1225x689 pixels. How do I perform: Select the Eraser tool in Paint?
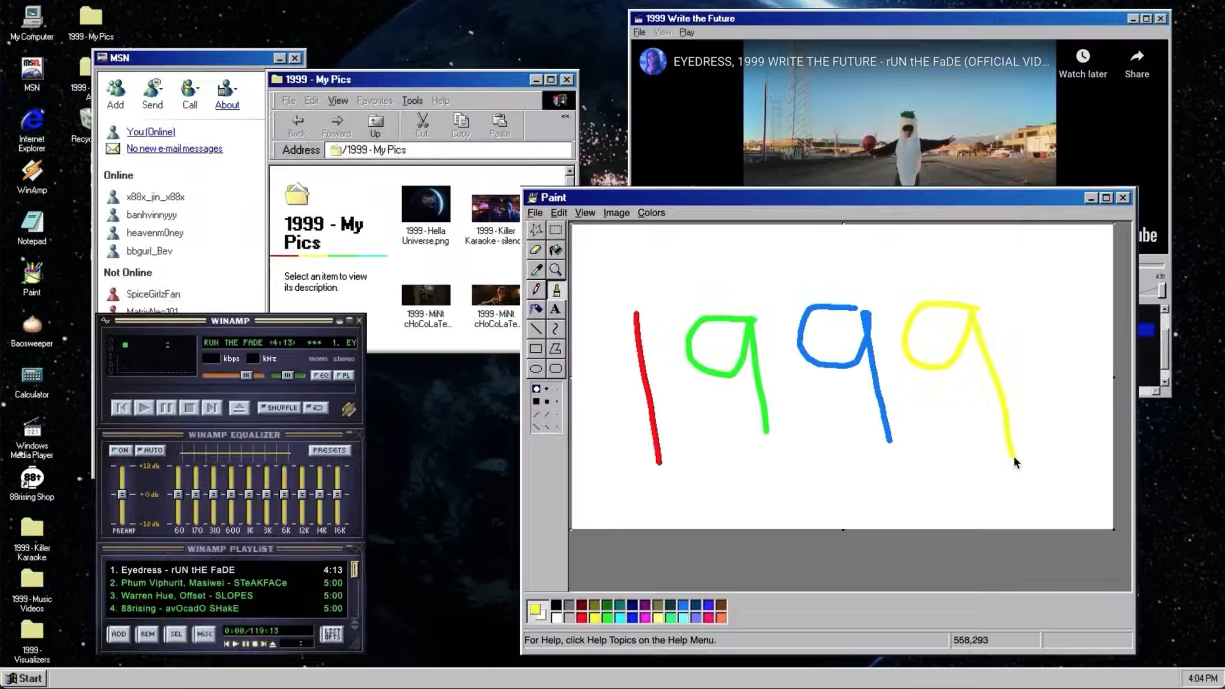pyautogui.click(x=536, y=250)
